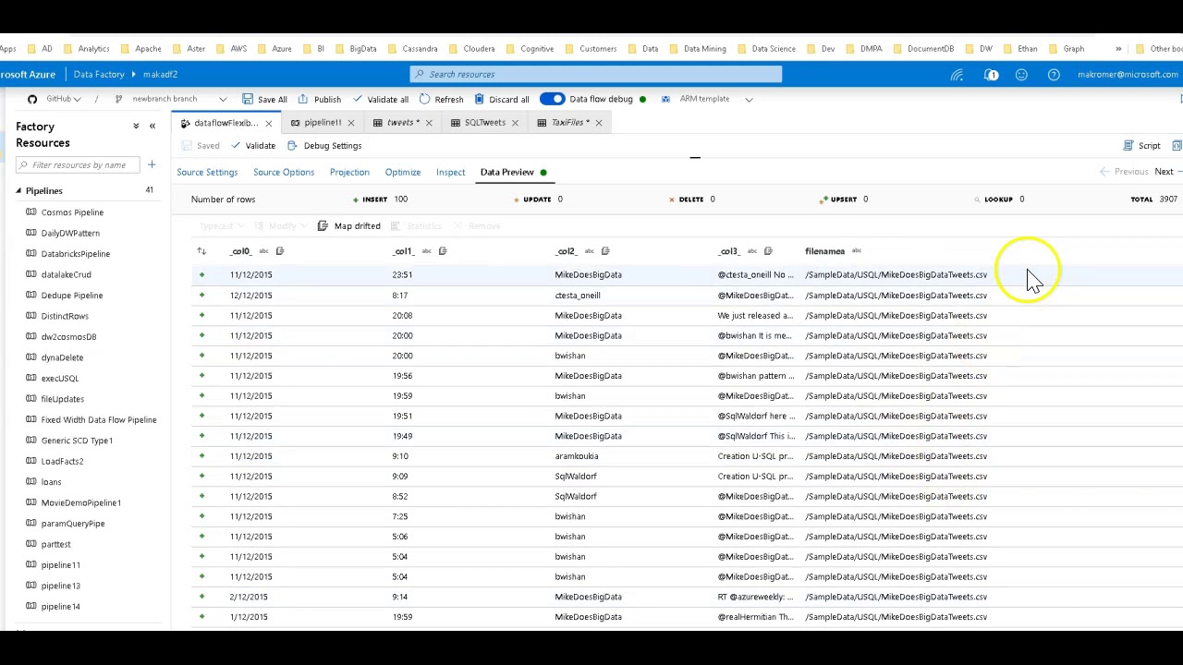Click the filenamea column header
1183x665 pixels.
click(x=824, y=251)
